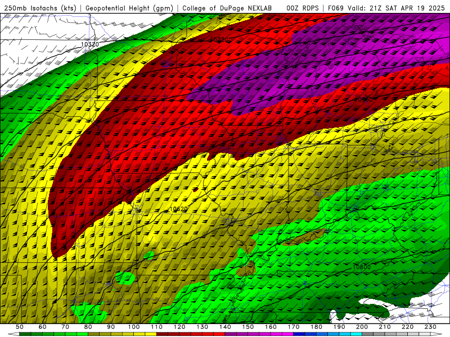Click the '130' value on the color scale
450x337 pixels.
point(202,327)
